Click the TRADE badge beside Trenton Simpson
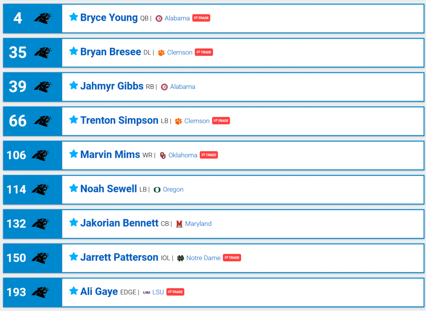The height and width of the screenshot is (311, 426). coord(221,120)
